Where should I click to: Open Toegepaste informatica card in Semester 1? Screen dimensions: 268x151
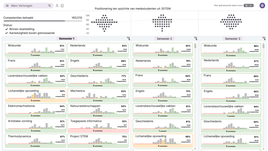(x=98, y=125)
